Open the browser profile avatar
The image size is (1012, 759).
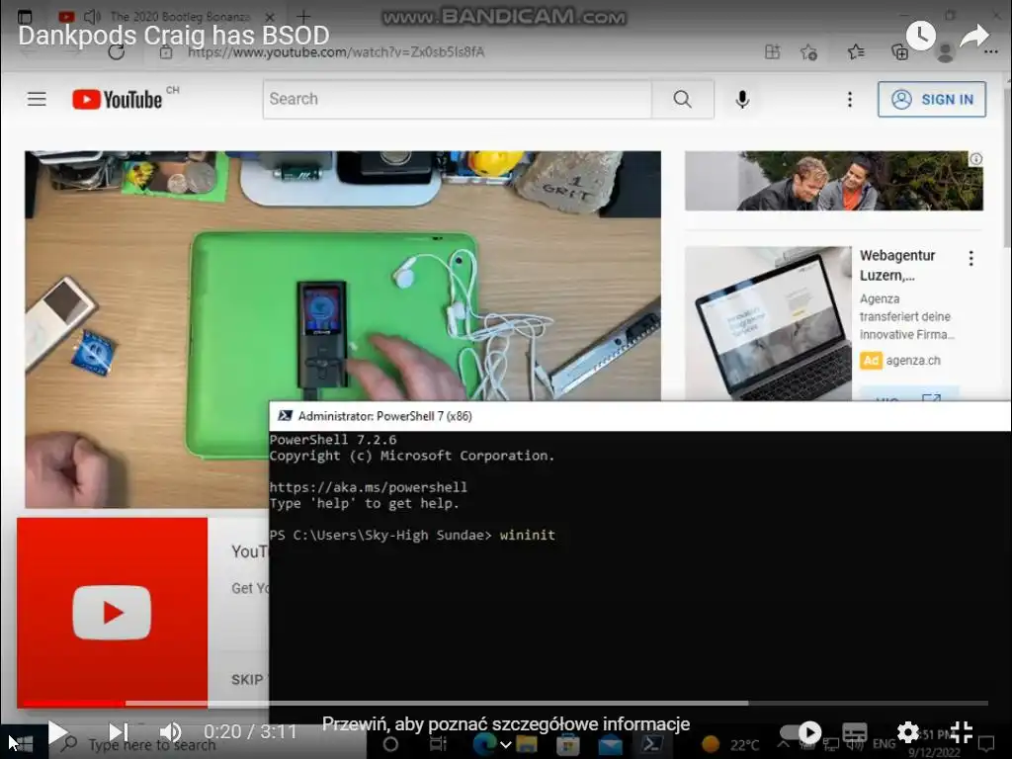tap(946, 53)
